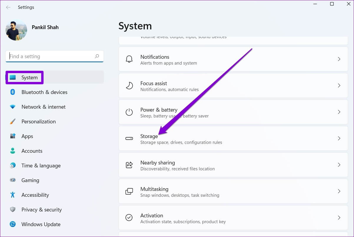Screen dimensions: 354x237
Task: Open the Multitasking title
Action: tap(154, 189)
